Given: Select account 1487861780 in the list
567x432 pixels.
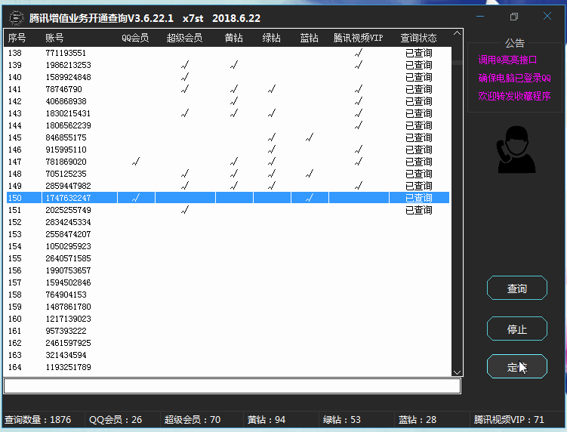Looking at the screenshot, I should [68, 307].
